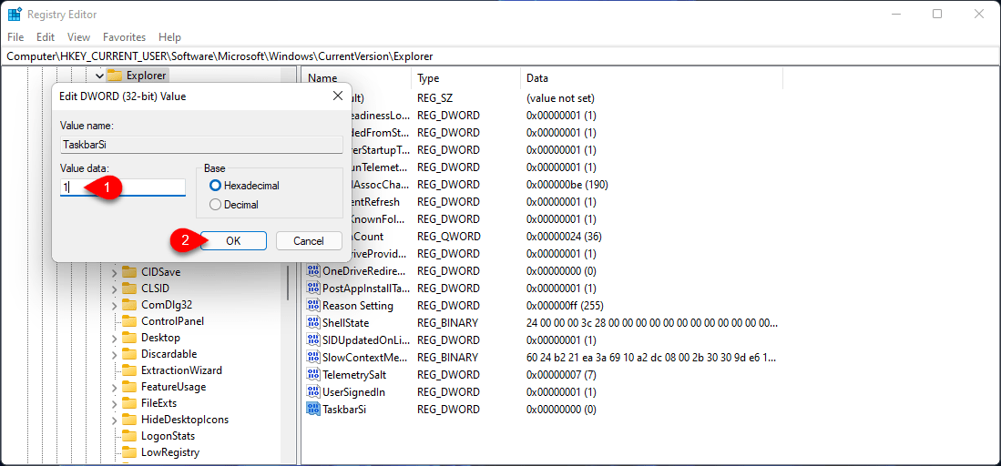Cancel the Edit DWORD dialog

(309, 240)
